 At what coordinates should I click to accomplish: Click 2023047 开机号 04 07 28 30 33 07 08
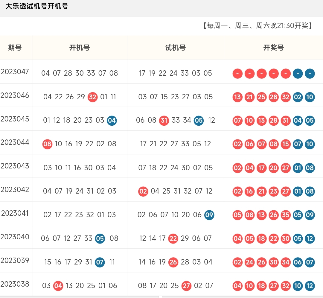[x=80, y=73]
